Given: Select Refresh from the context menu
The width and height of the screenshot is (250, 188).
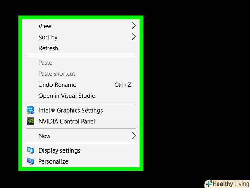Looking at the screenshot, I should tap(48, 48).
